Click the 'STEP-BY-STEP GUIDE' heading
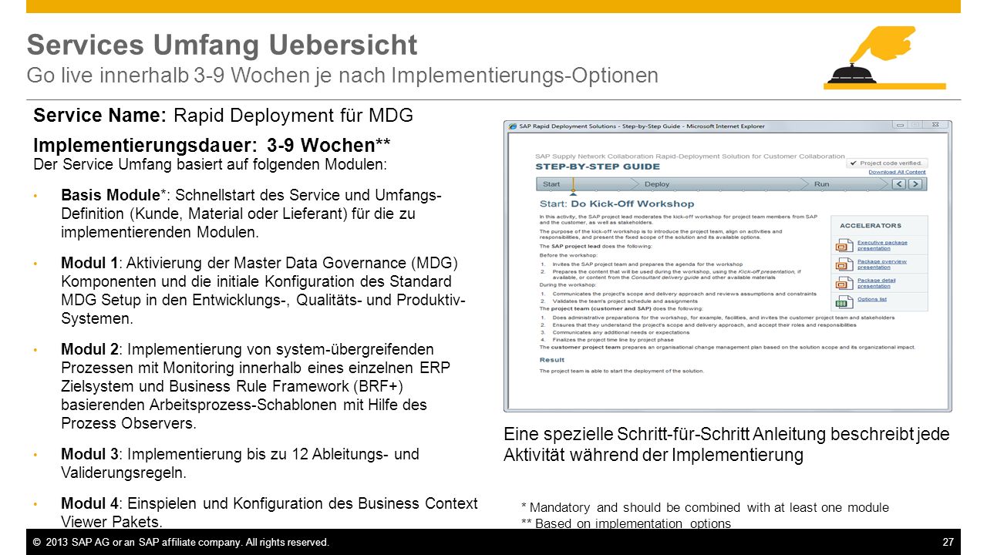The image size is (987, 555). (598, 166)
